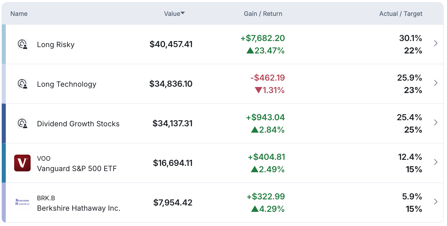Click the Actual / Target column header
This screenshot has width=447, height=226.
click(401, 14)
